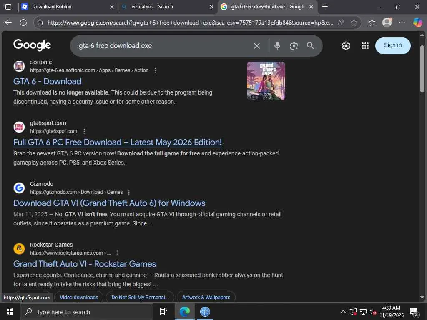This screenshot has height=320, width=427.
Task: Open the Windows Start menu
Action: (x=10, y=312)
